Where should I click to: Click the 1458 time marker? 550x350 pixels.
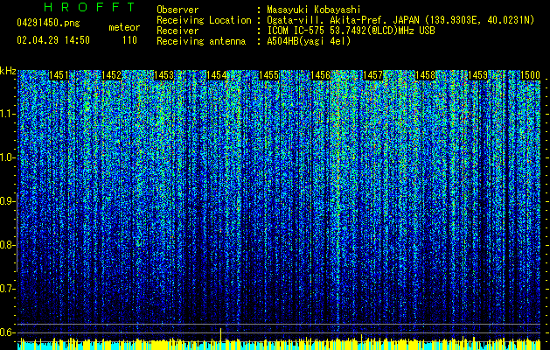click(x=426, y=75)
